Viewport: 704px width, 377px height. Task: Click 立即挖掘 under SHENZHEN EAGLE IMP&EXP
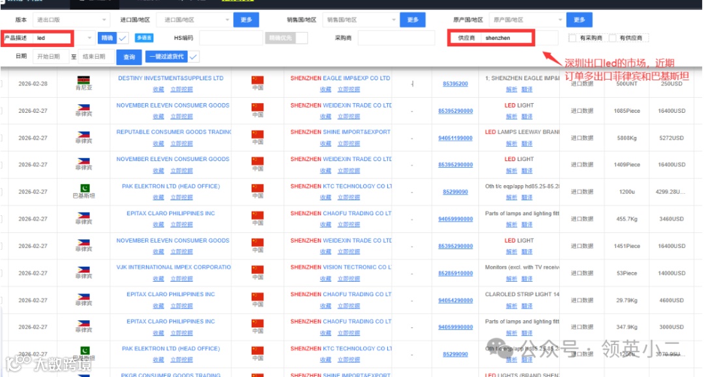point(349,89)
